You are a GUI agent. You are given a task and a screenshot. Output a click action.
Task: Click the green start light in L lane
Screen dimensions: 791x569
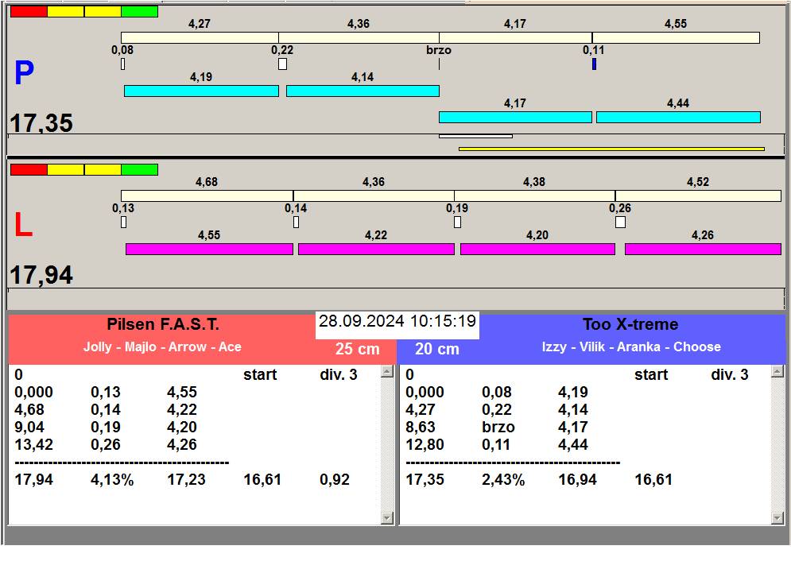click(x=139, y=169)
